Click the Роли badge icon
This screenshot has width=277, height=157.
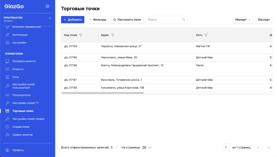coord(7,77)
